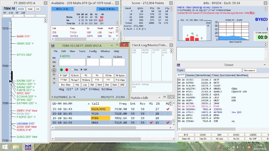Click the CQ-Zone entry field

119,62
